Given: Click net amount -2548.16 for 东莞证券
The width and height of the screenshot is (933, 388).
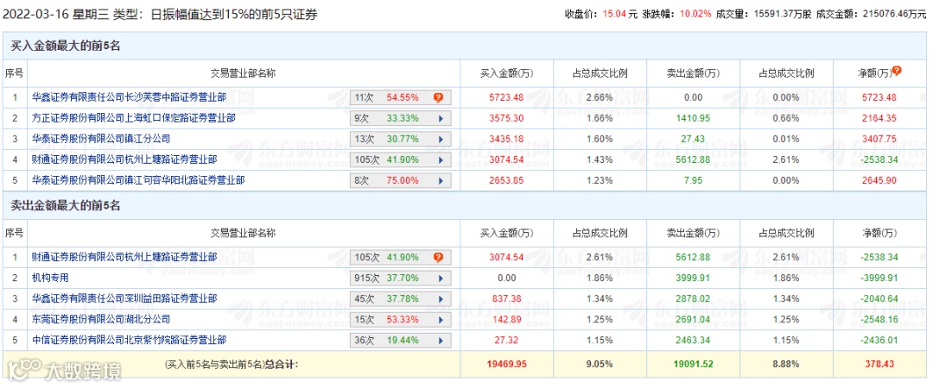Looking at the screenshot, I should (879, 320).
